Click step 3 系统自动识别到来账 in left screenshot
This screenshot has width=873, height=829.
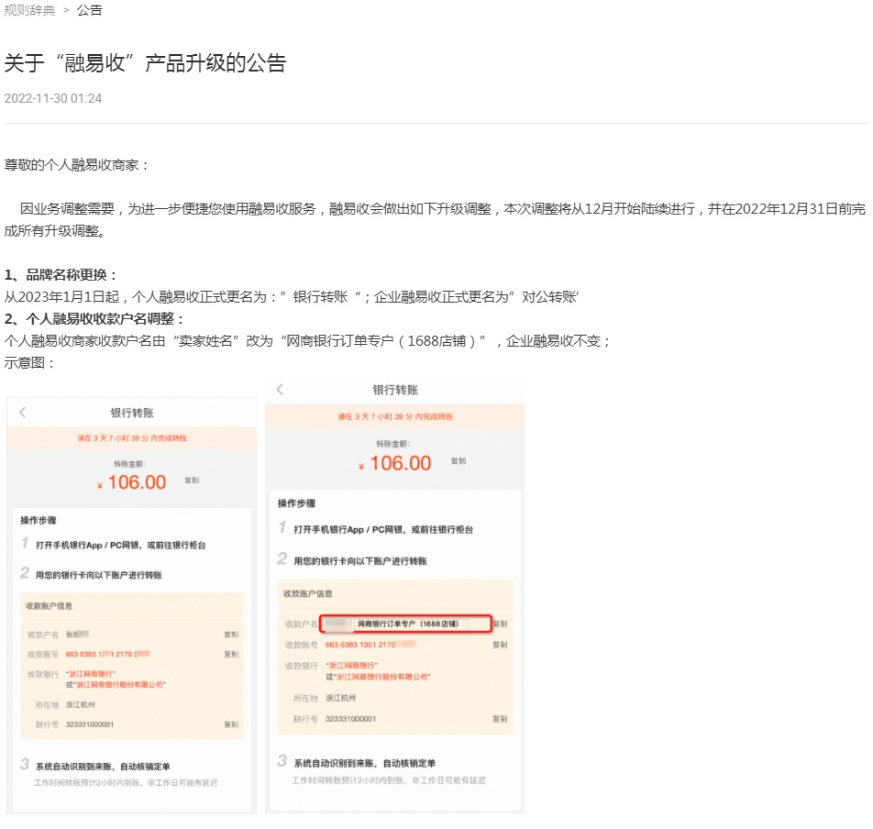click(x=103, y=767)
